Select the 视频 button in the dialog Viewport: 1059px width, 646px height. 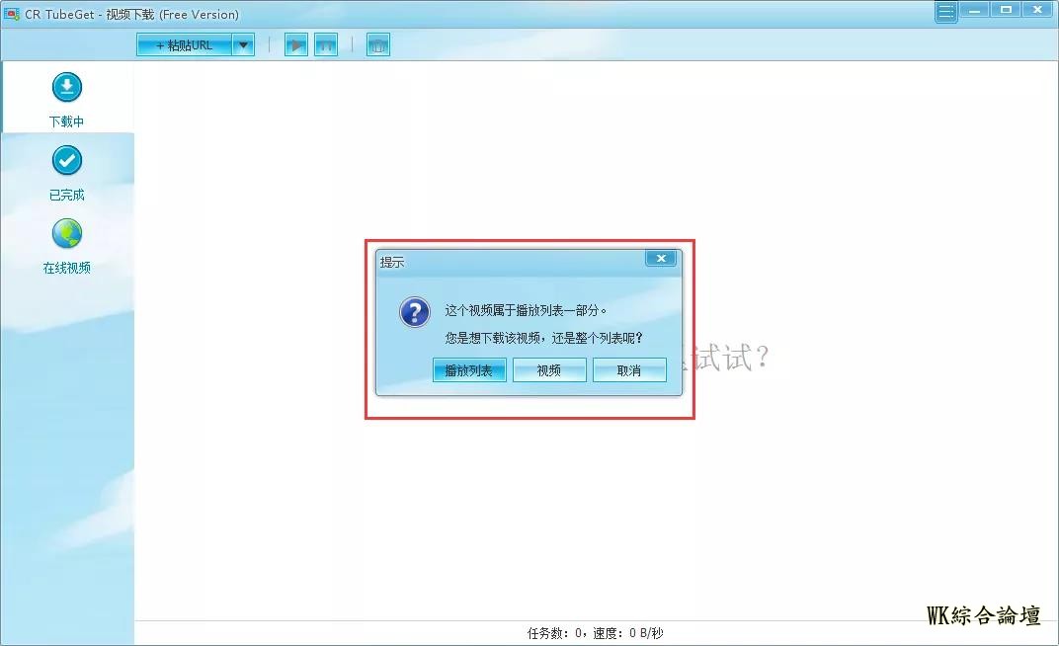pos(549,370)
